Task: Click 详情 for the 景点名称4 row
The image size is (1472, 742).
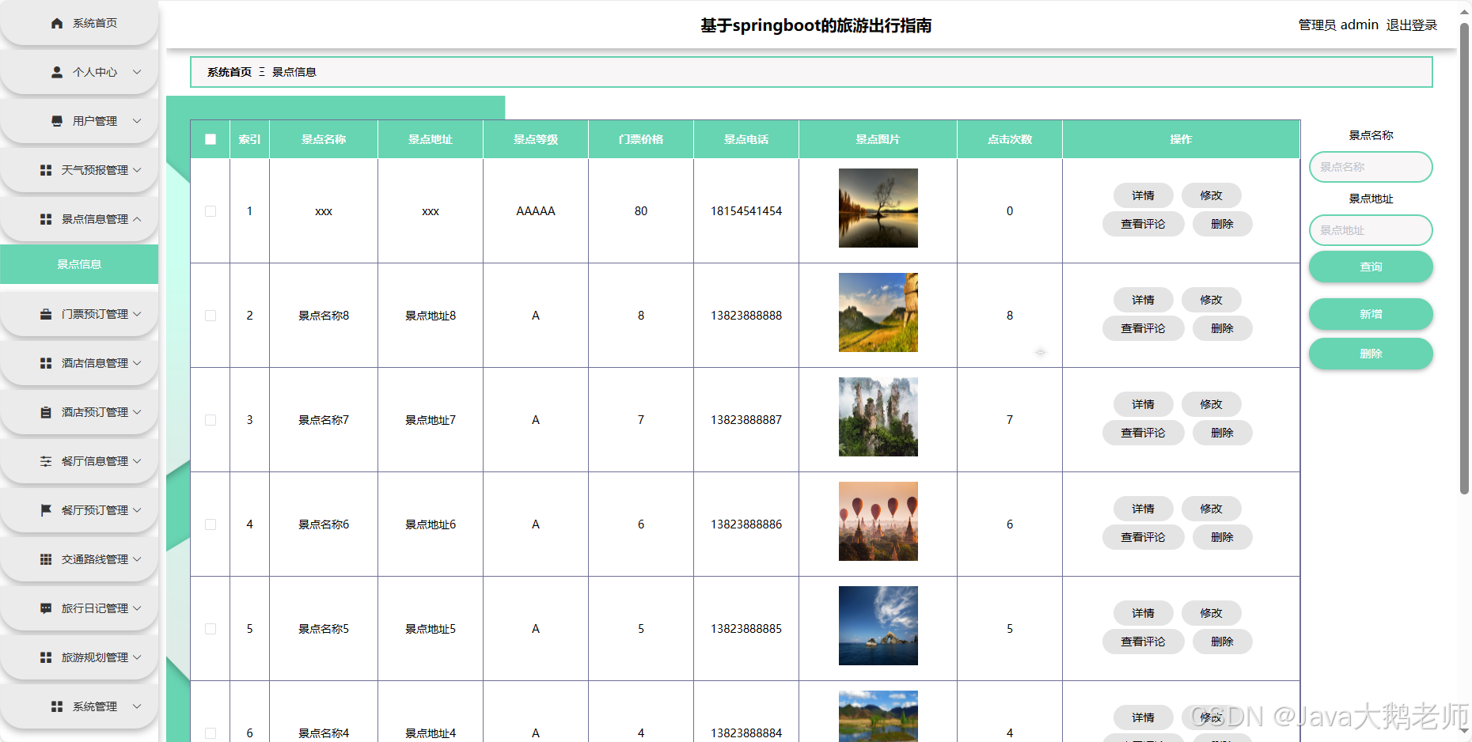Action: [1143, 717]
